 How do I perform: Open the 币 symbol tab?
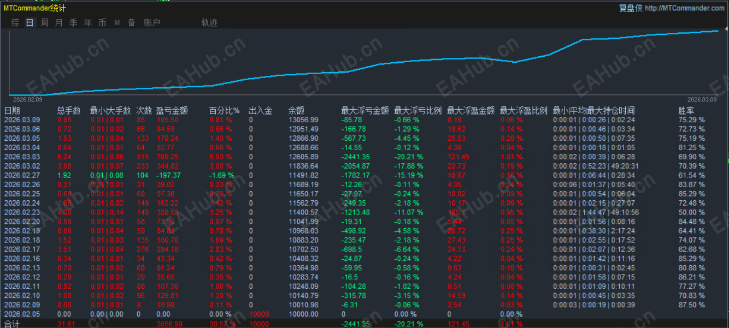pyautogui.click(x=102, y=22)
